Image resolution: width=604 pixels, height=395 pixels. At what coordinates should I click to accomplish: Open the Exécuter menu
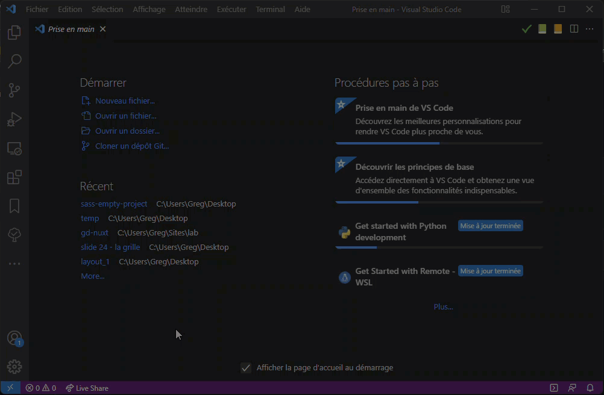pos(231,9)
